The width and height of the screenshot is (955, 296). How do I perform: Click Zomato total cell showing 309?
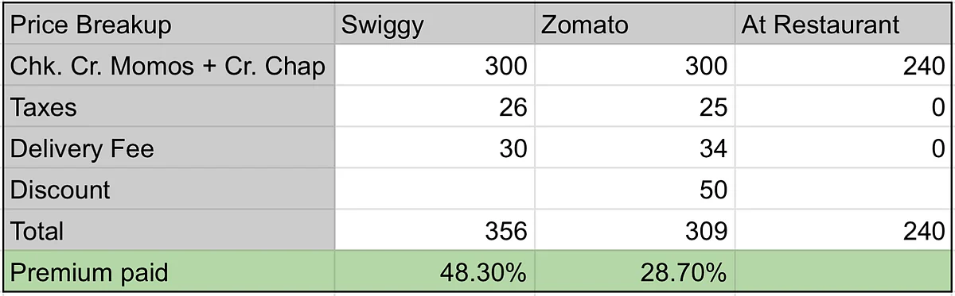tap(634, 231)
